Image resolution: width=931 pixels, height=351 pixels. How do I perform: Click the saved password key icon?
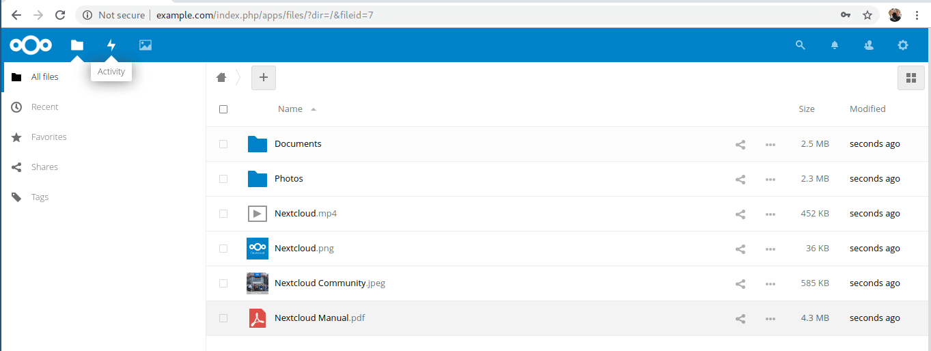click(x=846, y=15)
